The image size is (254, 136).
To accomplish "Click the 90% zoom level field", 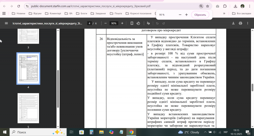I will [x=114, y=23].
